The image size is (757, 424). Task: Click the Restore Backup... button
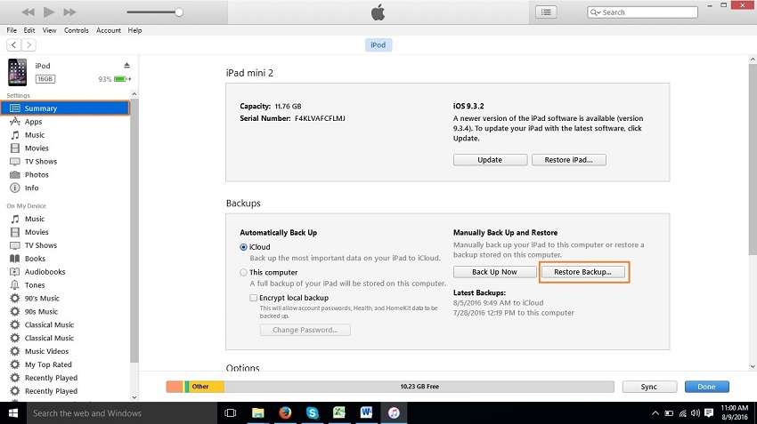(x=583, y=272)
